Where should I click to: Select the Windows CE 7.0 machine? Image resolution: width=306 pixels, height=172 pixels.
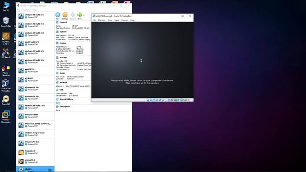[35, 89]
